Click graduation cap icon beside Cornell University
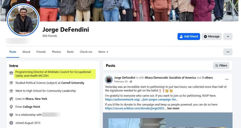The image size is (241, 128). [11, 83]
